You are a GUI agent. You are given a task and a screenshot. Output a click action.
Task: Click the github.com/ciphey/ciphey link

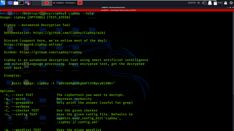pos(51,52)
